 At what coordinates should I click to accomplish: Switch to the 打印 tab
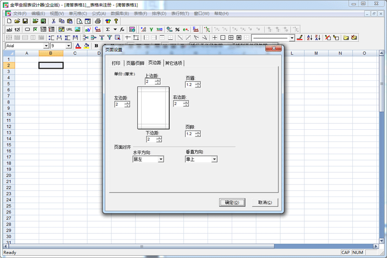coord(116,63)
